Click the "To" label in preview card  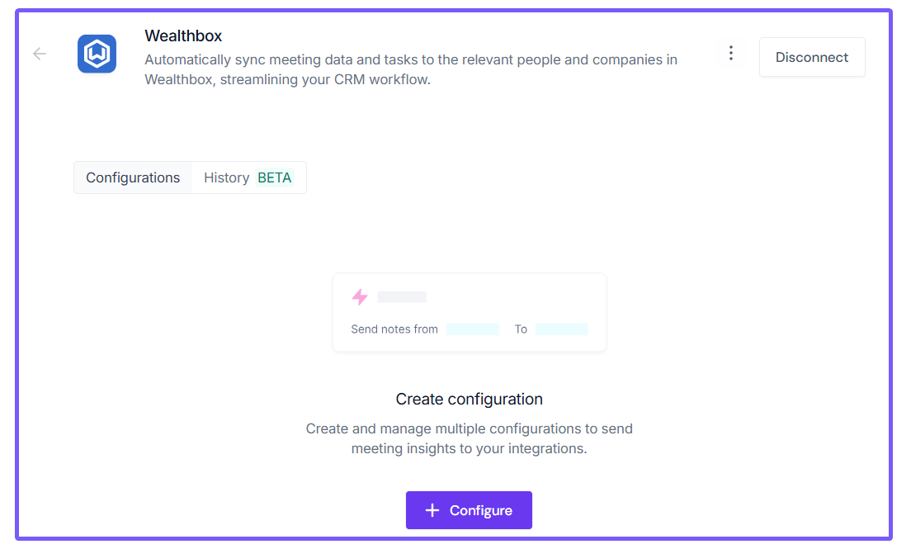click(521, 329)
